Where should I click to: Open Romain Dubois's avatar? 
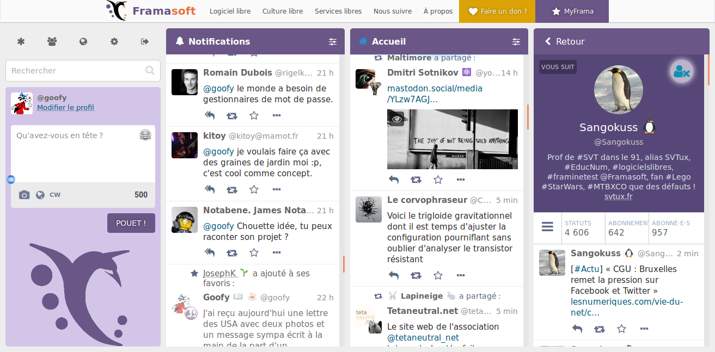point(185,82)
